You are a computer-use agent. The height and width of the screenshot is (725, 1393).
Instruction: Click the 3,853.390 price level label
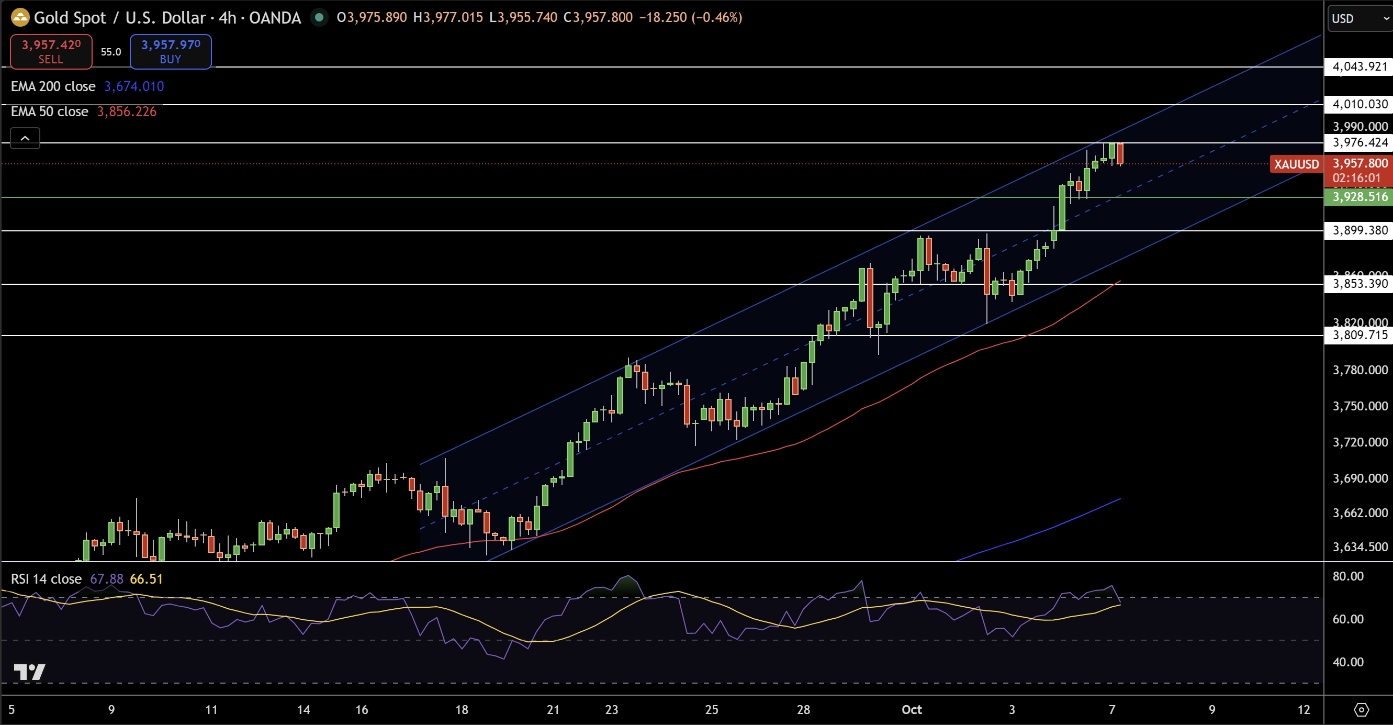click(1359, 284)
